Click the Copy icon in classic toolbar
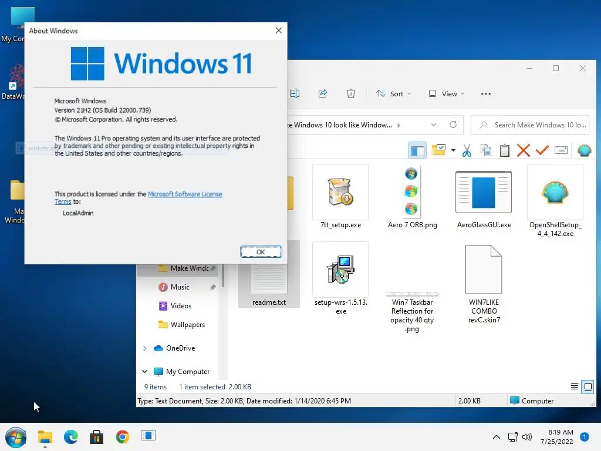 tap(485, 150)
